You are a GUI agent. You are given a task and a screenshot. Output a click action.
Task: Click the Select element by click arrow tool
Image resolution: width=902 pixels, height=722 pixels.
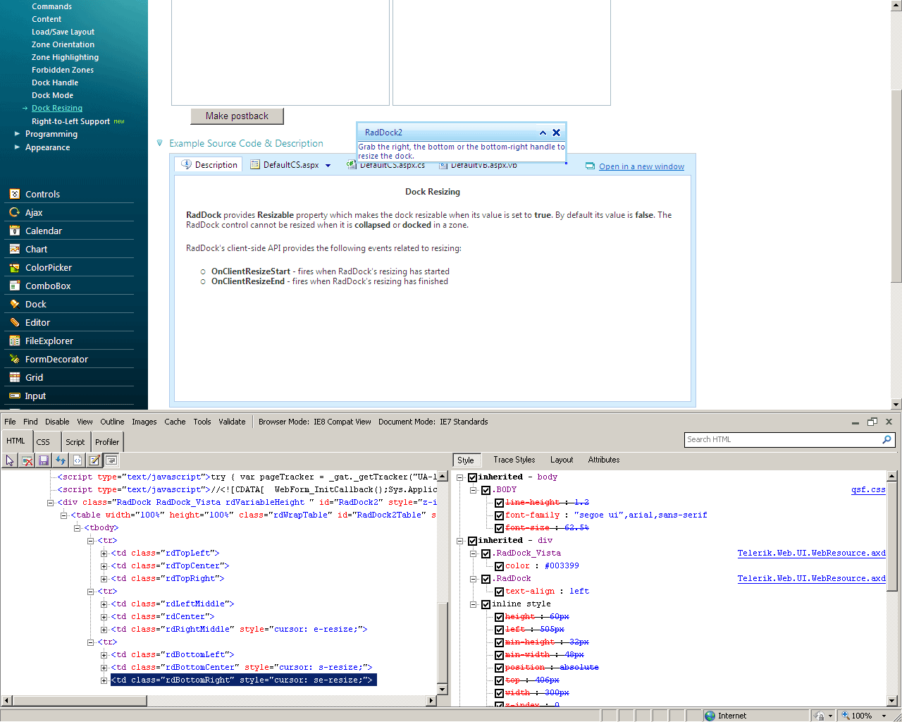10,460
